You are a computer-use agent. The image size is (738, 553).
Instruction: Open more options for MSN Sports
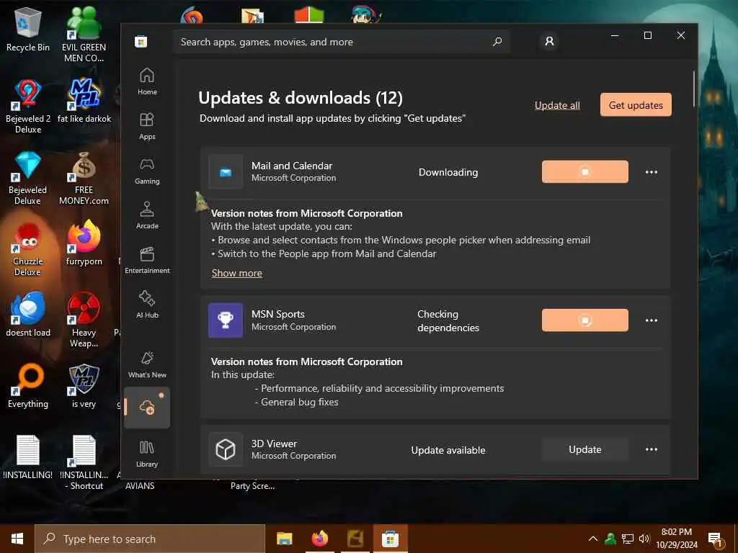tap(652, 320)
